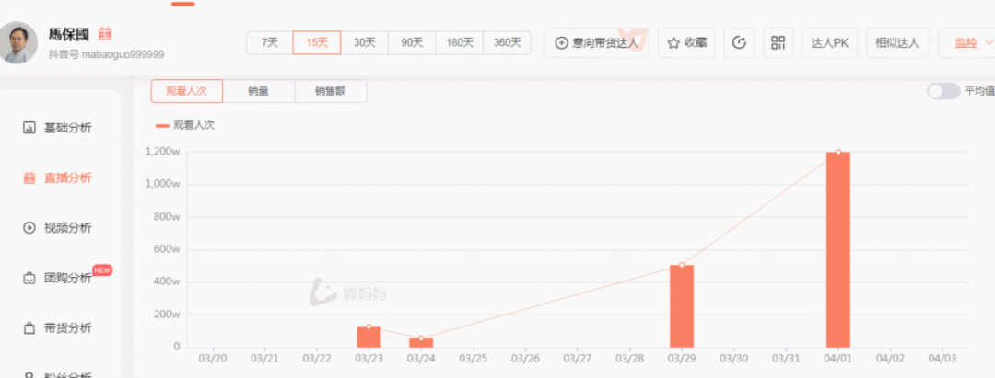Toggle the 平均值 switch
The width and height of the screenshot is (995, 378).
click(x=942, y=90)
